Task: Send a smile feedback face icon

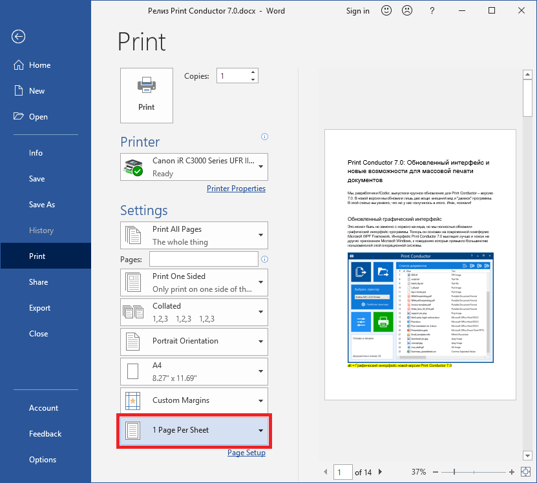Action: [x=386, y=10]
